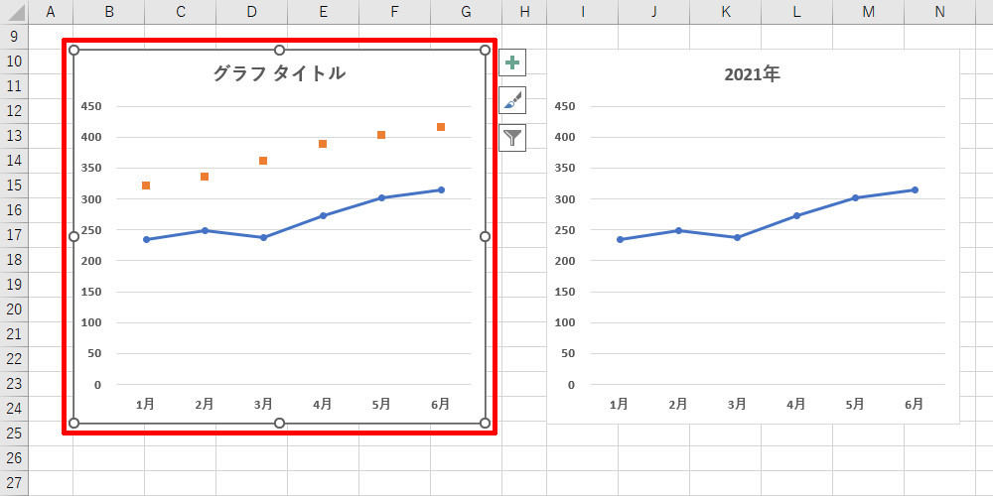Select column D header
Screen dimensions: 993x496
click(252, 11)
